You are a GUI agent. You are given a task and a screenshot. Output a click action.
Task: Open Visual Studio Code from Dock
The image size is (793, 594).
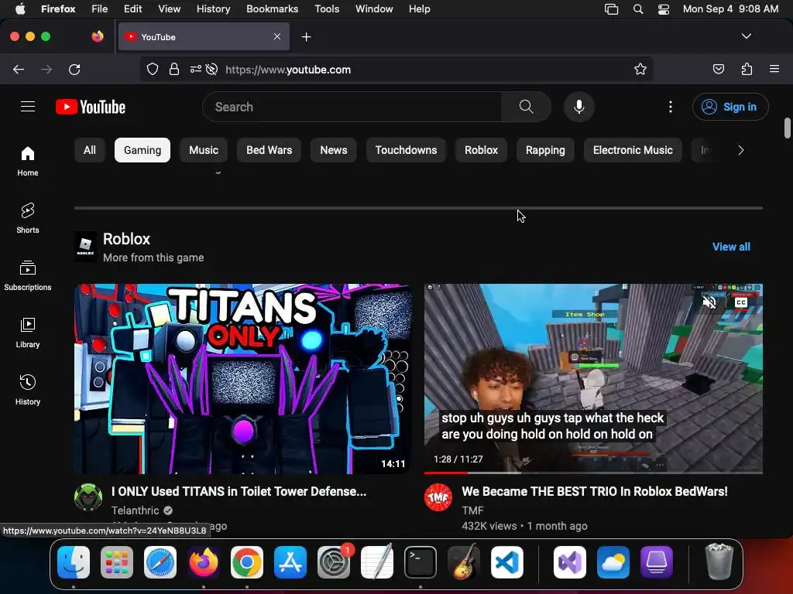[506, 562]
